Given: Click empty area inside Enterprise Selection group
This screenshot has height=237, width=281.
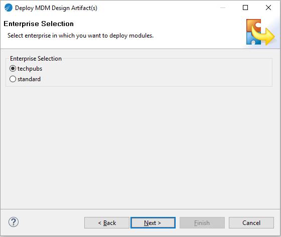Looking at the screenshot, I should [158, 73].
